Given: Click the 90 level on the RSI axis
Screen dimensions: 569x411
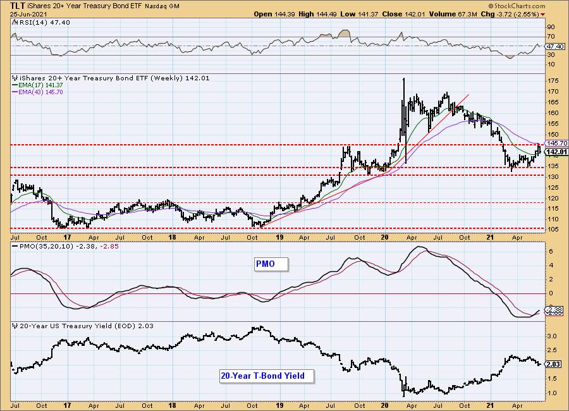Looking at the screenshot, I should pos(551,27).
